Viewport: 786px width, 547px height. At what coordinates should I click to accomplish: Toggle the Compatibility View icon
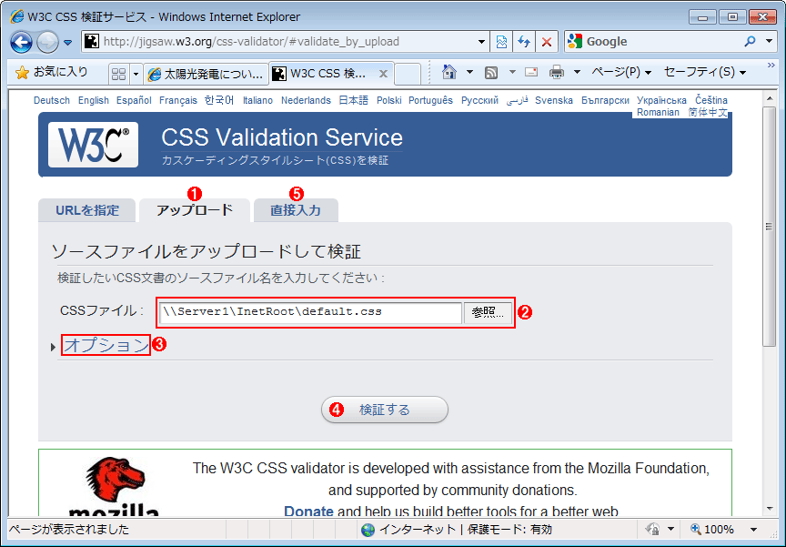pos(501,42)
